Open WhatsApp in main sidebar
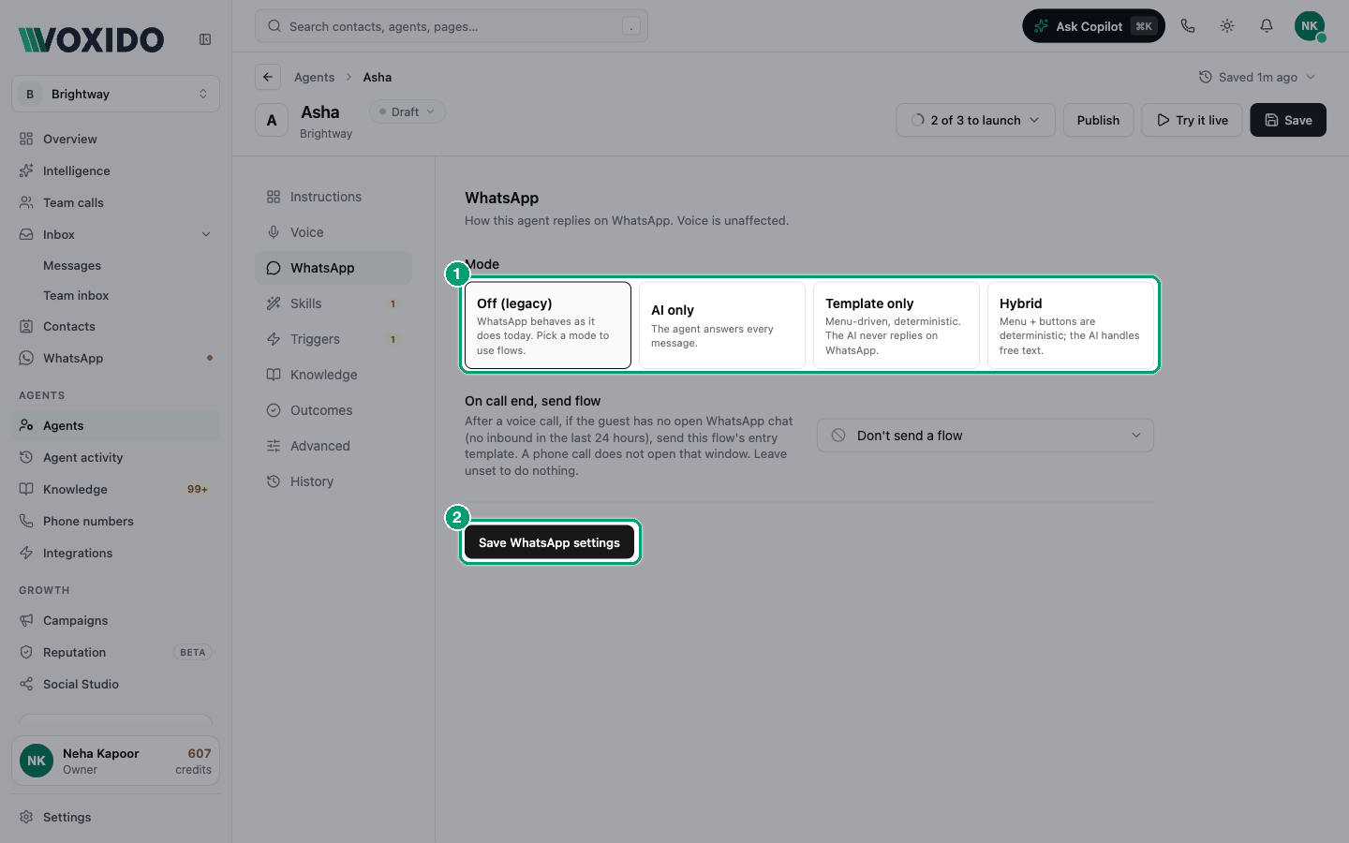This screenshot has width=1349, height=843. (115, 358)
